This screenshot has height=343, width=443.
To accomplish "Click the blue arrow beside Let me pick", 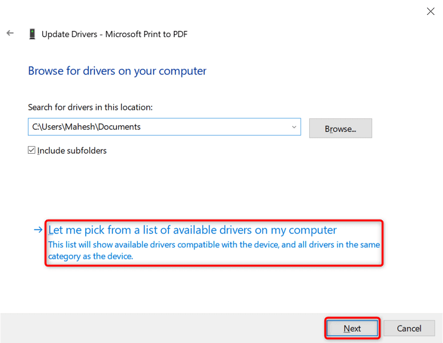I will tap(38, 230).
